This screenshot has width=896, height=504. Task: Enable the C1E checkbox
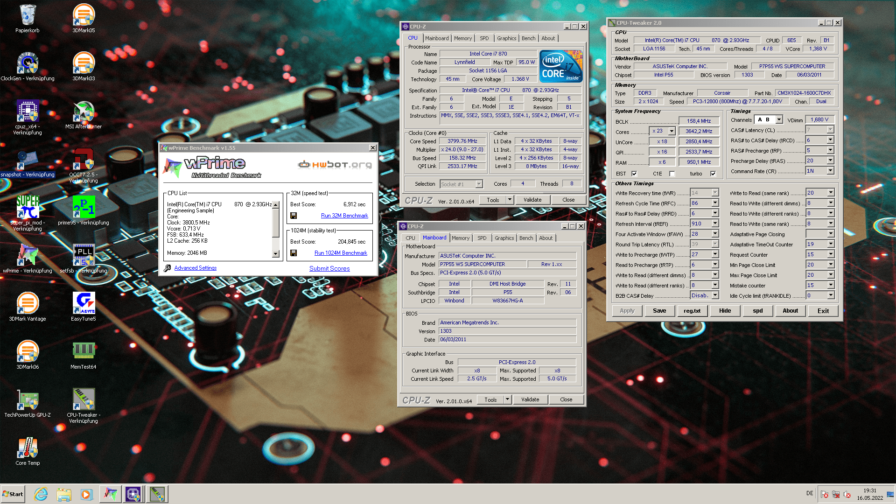point(672,174)
